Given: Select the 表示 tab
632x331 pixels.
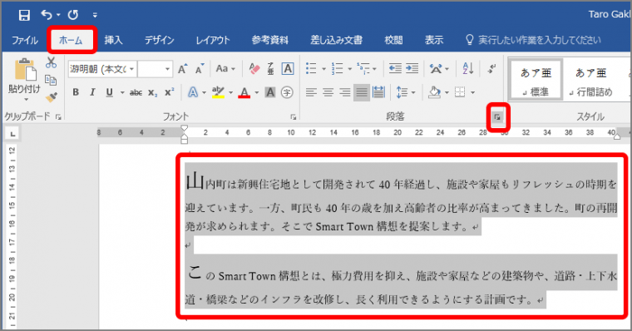Looking at the screenshot, I should tap(434, 40).
